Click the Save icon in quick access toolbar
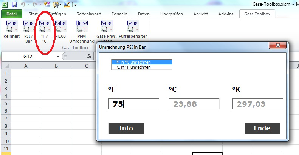This screenshot has width=299, height=155. [15, 5]
